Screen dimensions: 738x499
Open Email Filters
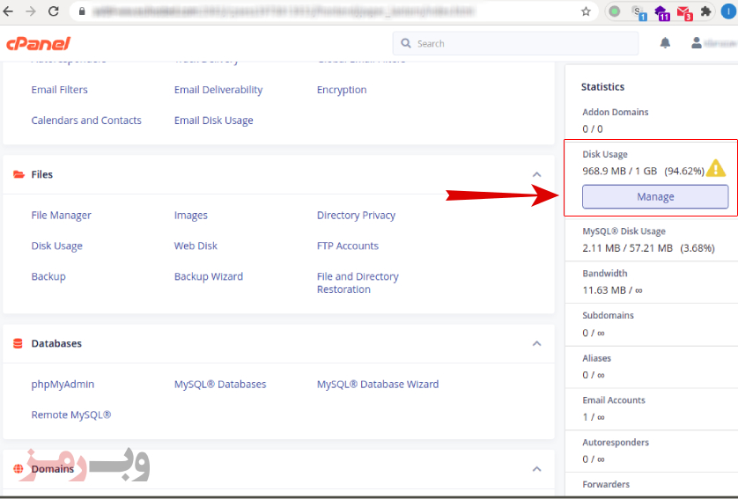(59, 90)
